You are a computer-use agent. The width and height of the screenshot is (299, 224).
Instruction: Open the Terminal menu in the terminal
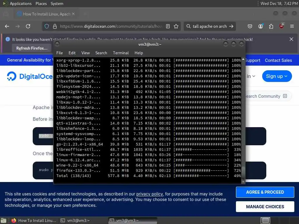point(121,53)
